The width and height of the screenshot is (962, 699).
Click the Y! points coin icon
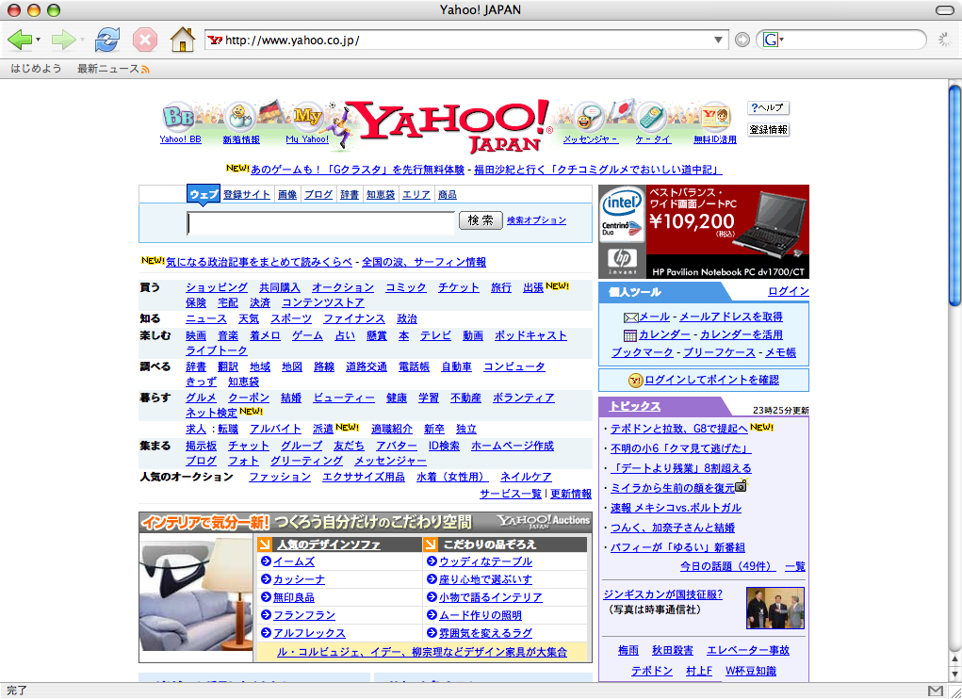636,381
